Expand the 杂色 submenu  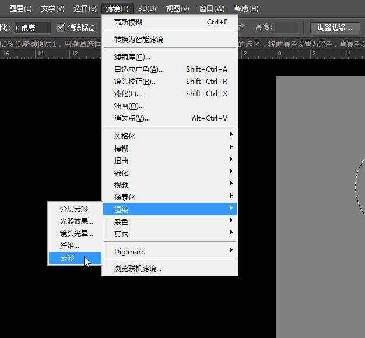click(x=170, y=221)
